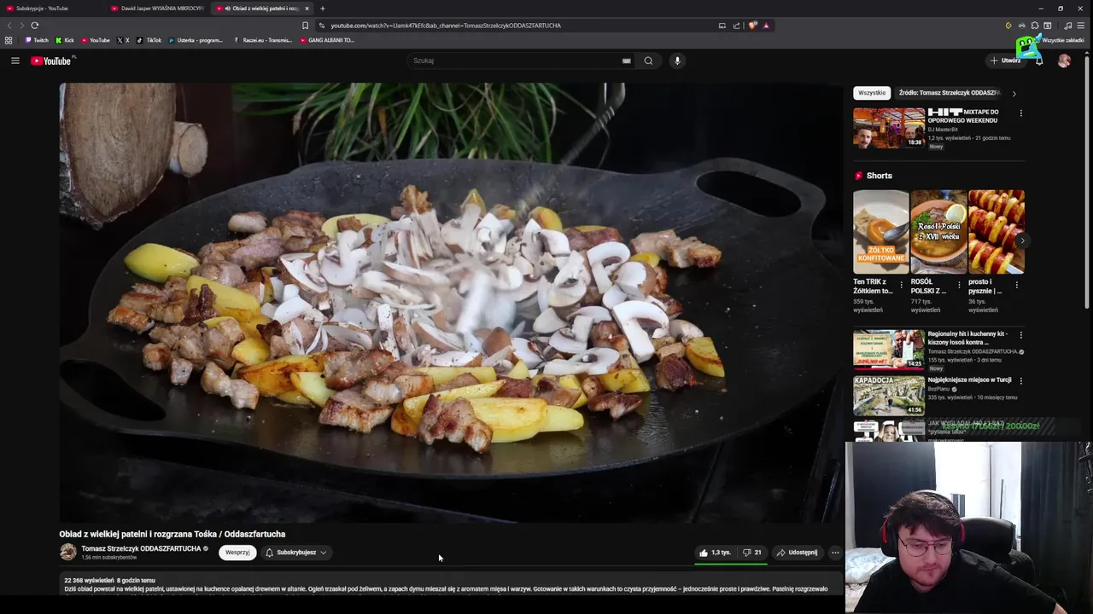Open the Tomasz Strzelczyk channel avatar
Viewport: 1093px width, 614px height.
[x=67, y=552]
